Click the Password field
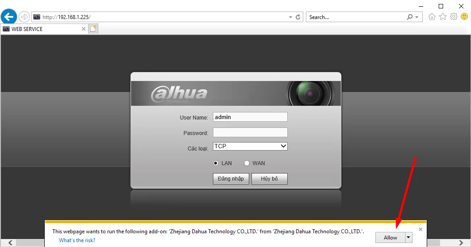This screenshot has width=471, height=247. point(250,132)
